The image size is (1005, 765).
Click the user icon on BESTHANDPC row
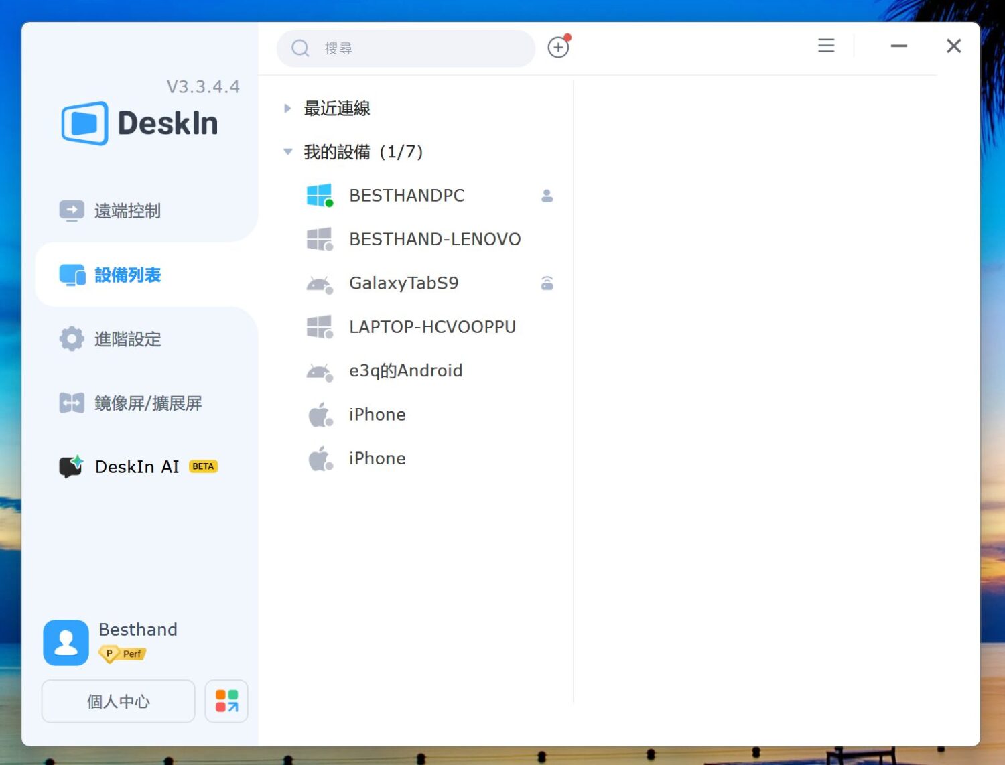tap(547, 196)
